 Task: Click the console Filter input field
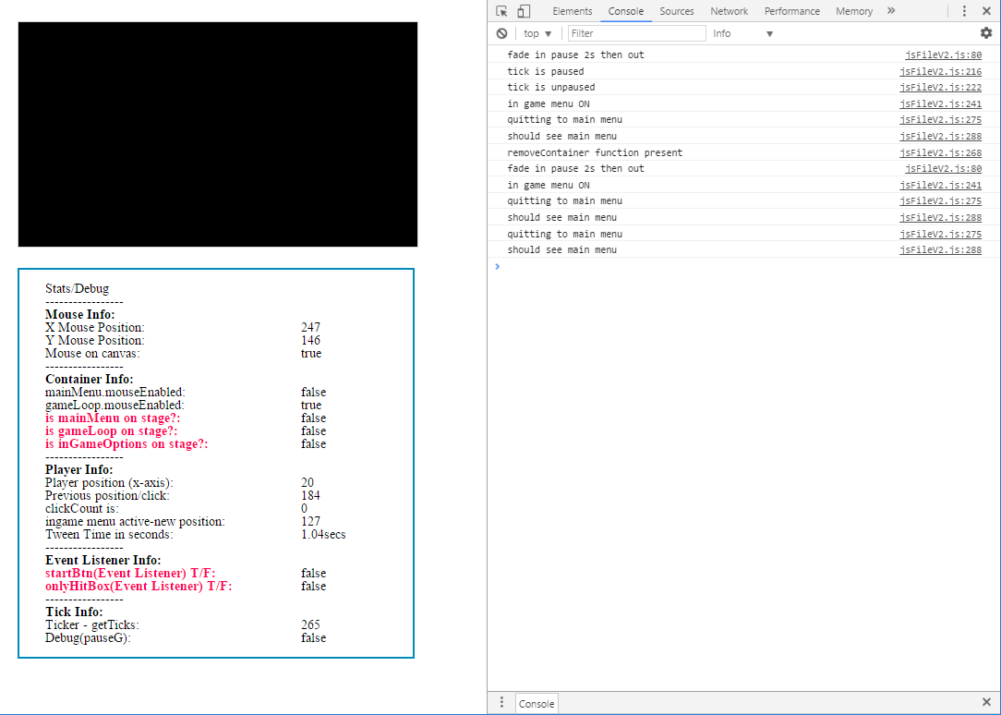(x=636, y=33)
